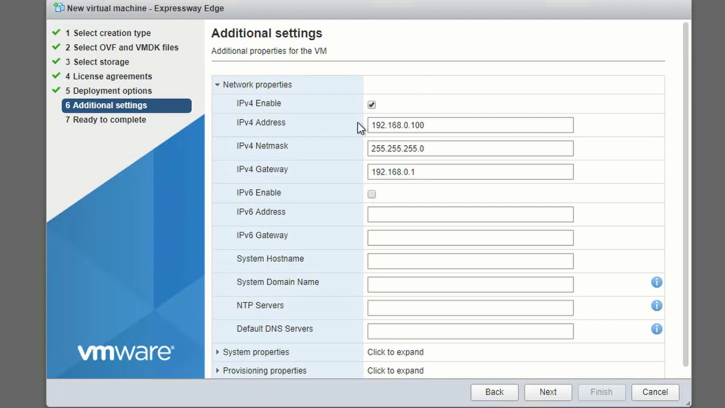Click the Finish button
Screen dimensions: 725x408
click(x=602, y=392)
